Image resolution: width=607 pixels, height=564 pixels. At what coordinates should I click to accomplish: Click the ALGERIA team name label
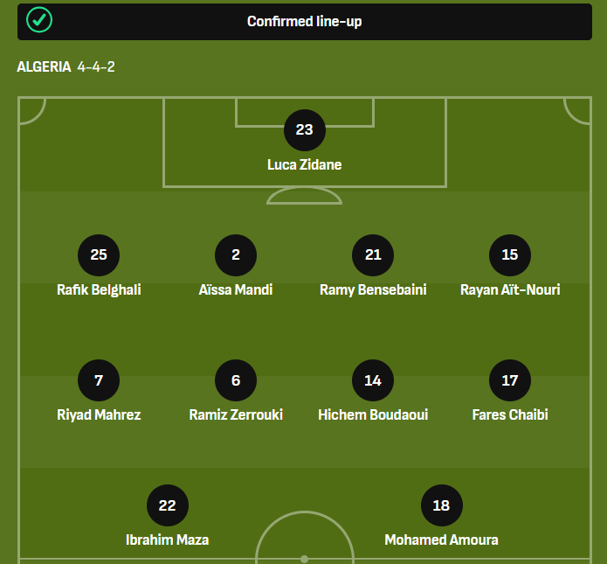pyautogui.click(x=44, y=66)
